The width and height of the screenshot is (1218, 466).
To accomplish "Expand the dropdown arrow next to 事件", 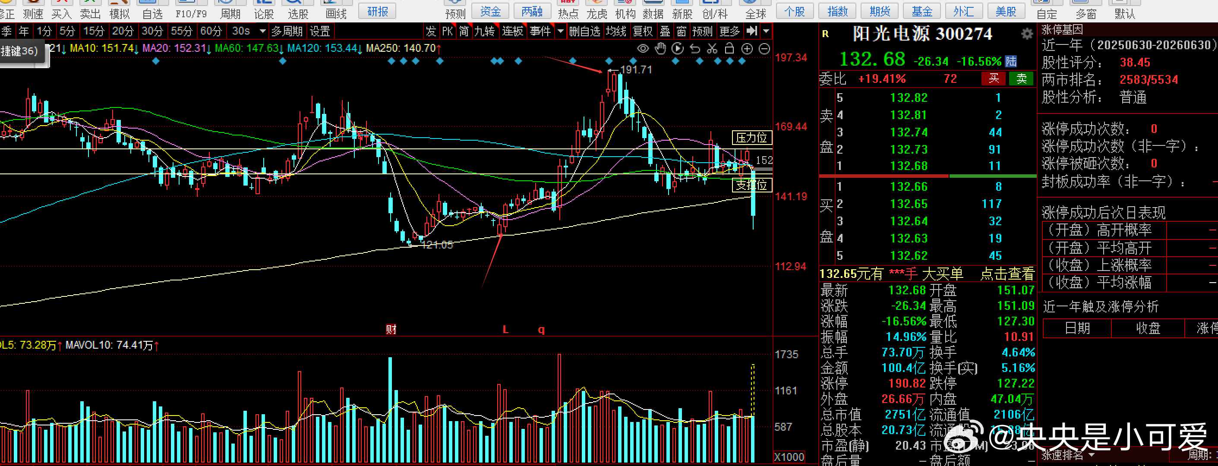I will tap(560, 31).
